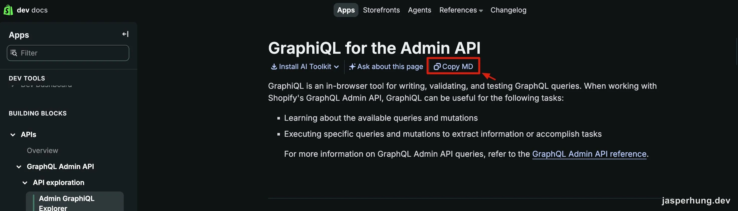Screen dimensions: 738x211
Task: Select Overview under APIs
Action: [x=42, y=150]
